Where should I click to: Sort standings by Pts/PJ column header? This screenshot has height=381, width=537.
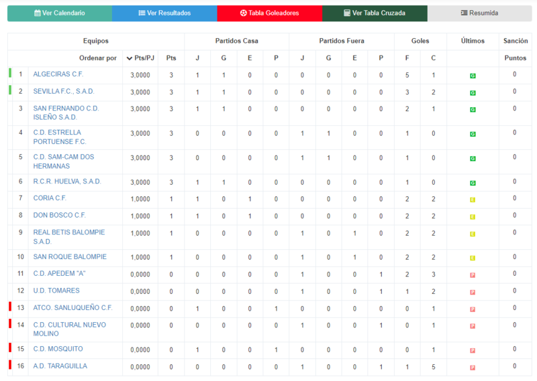(x=140, y=58)
